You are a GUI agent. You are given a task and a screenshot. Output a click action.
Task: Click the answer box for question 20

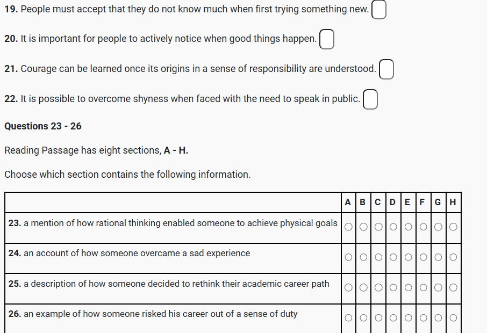pos(327,39)
